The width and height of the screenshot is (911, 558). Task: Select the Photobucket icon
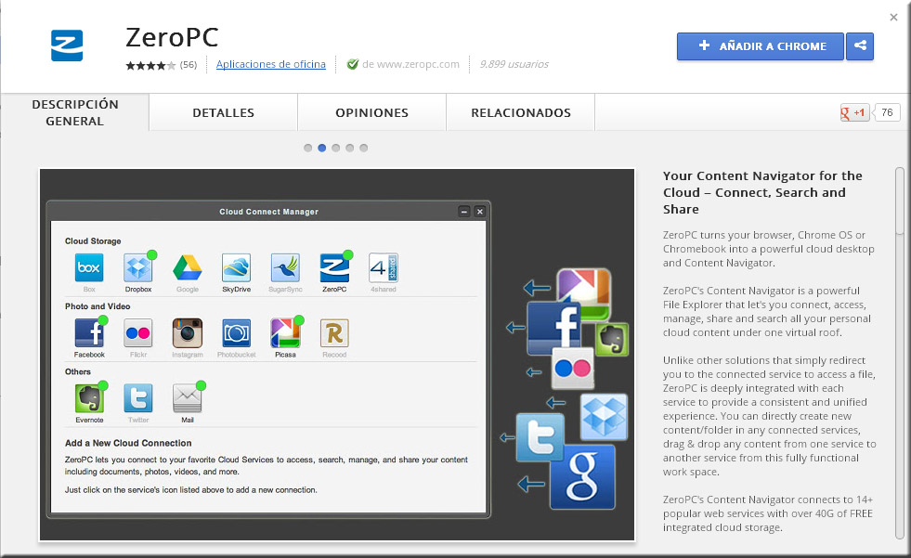[237, 333]
